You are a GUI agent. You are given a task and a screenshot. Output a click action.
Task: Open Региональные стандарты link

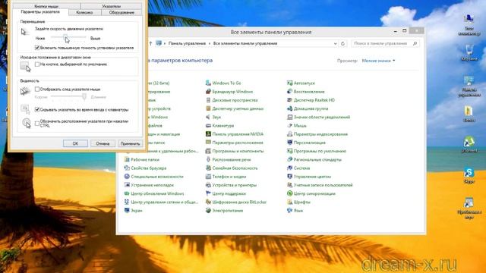[317, 160]
